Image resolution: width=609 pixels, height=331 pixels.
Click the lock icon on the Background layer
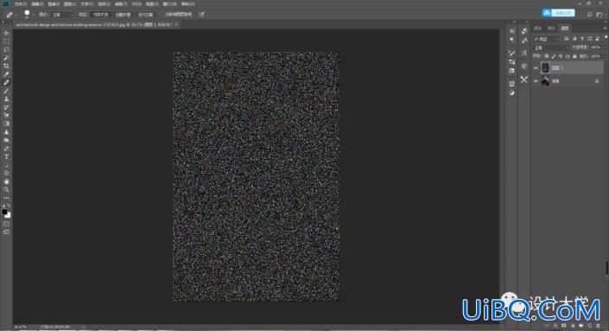(597, 81)
